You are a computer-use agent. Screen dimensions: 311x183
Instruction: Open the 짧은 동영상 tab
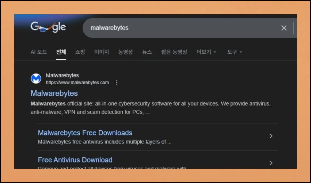(x=174, y=52)
